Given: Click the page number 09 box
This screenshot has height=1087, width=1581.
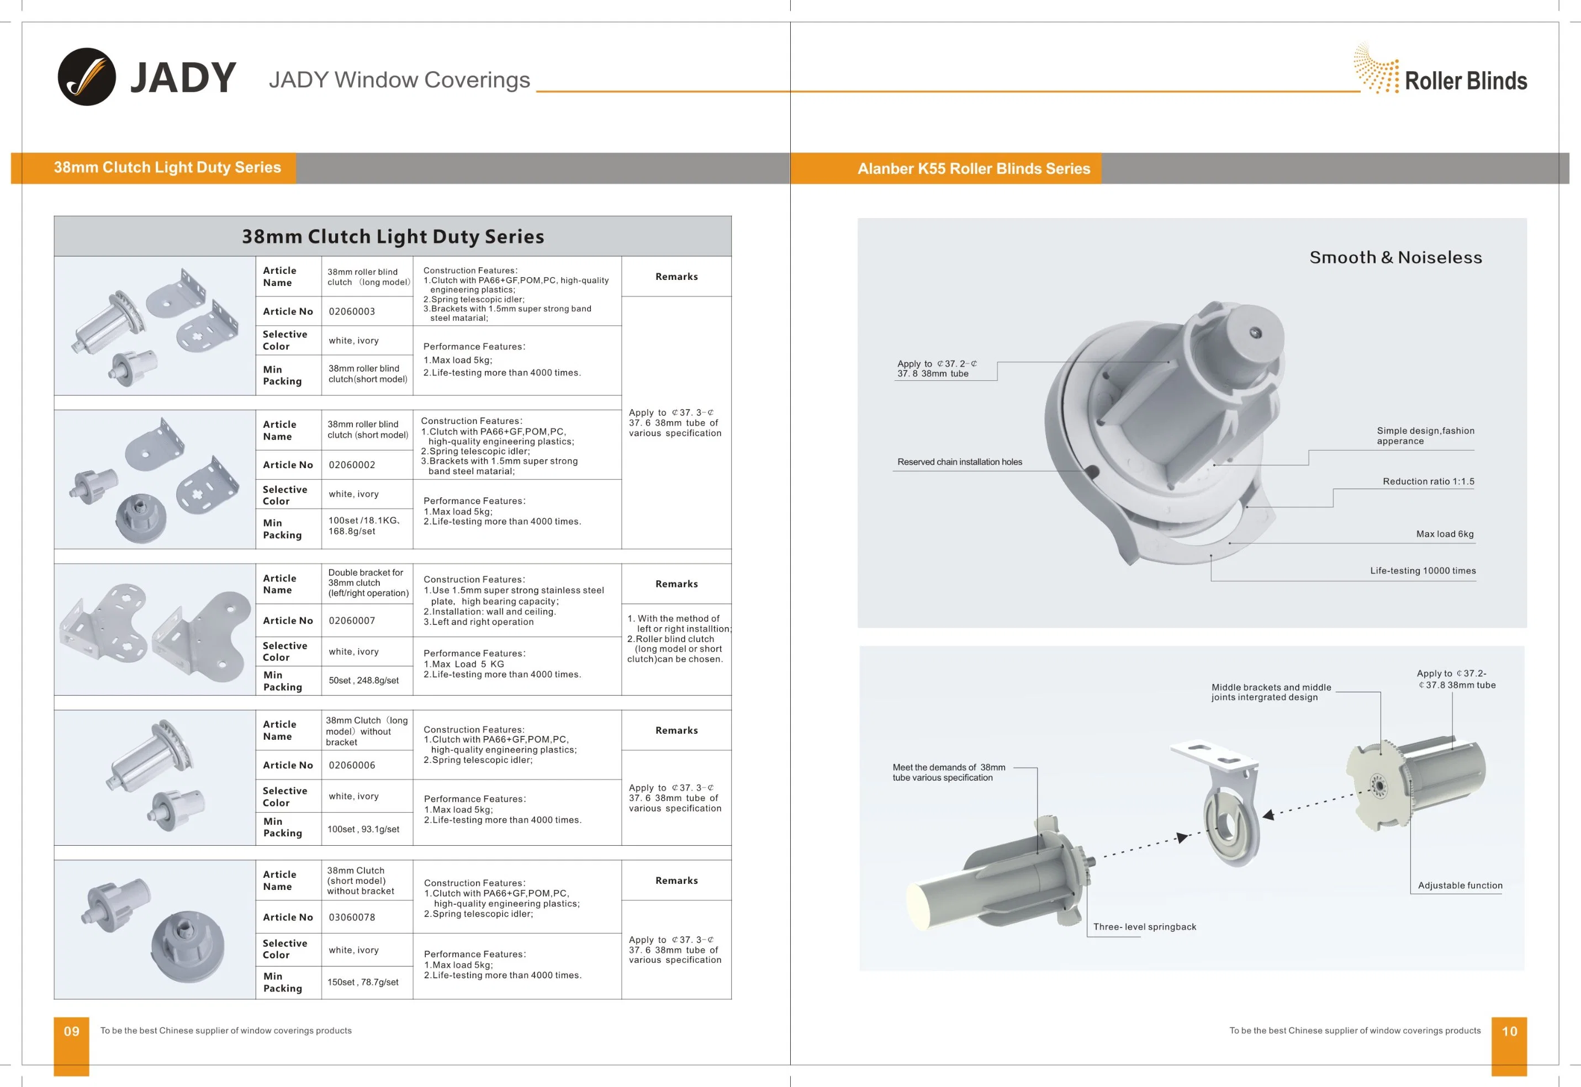Looking at the screenshot, I should (x=72, y=1046).
